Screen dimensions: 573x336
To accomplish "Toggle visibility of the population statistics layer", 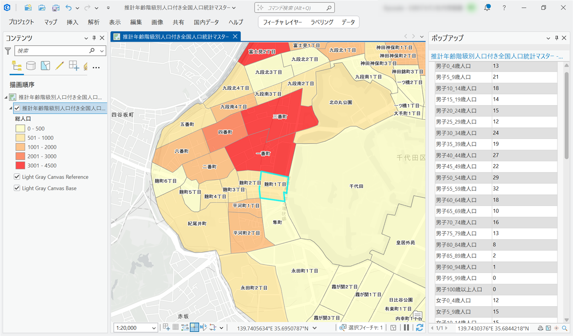I will [17, 108].
